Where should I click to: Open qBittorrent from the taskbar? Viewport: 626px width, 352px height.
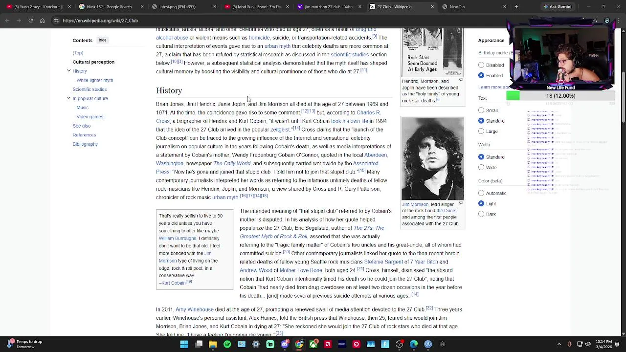click(x=428, y=344)
